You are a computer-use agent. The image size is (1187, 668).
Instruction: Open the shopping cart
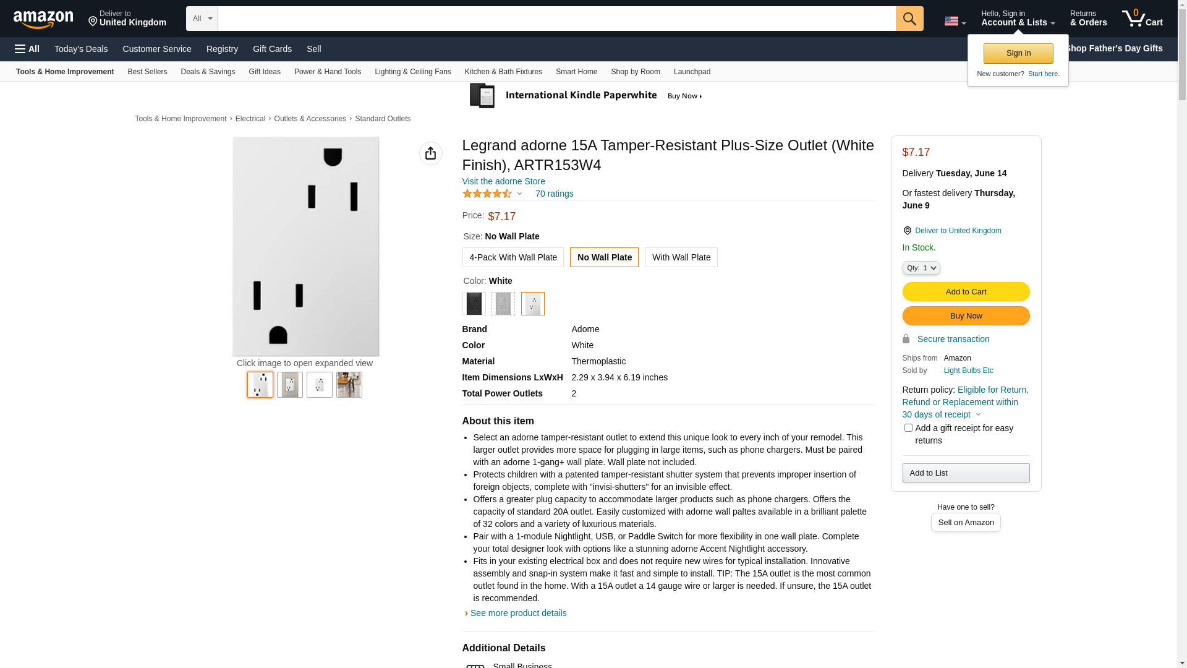click(1142, 19)
